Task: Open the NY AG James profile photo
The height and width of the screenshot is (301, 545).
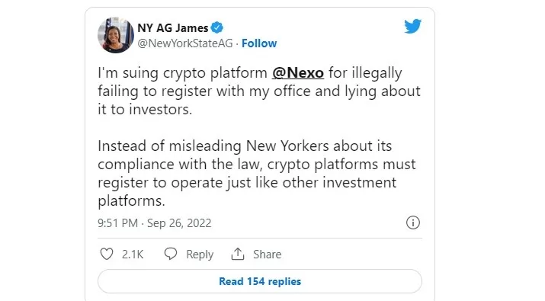Action: [x=116, y=35]
